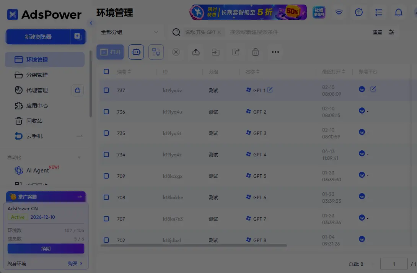The width and height of the screenshot is (417, 273).
Task: Click the AdsPower logo
Action: (x=44, y=15)
